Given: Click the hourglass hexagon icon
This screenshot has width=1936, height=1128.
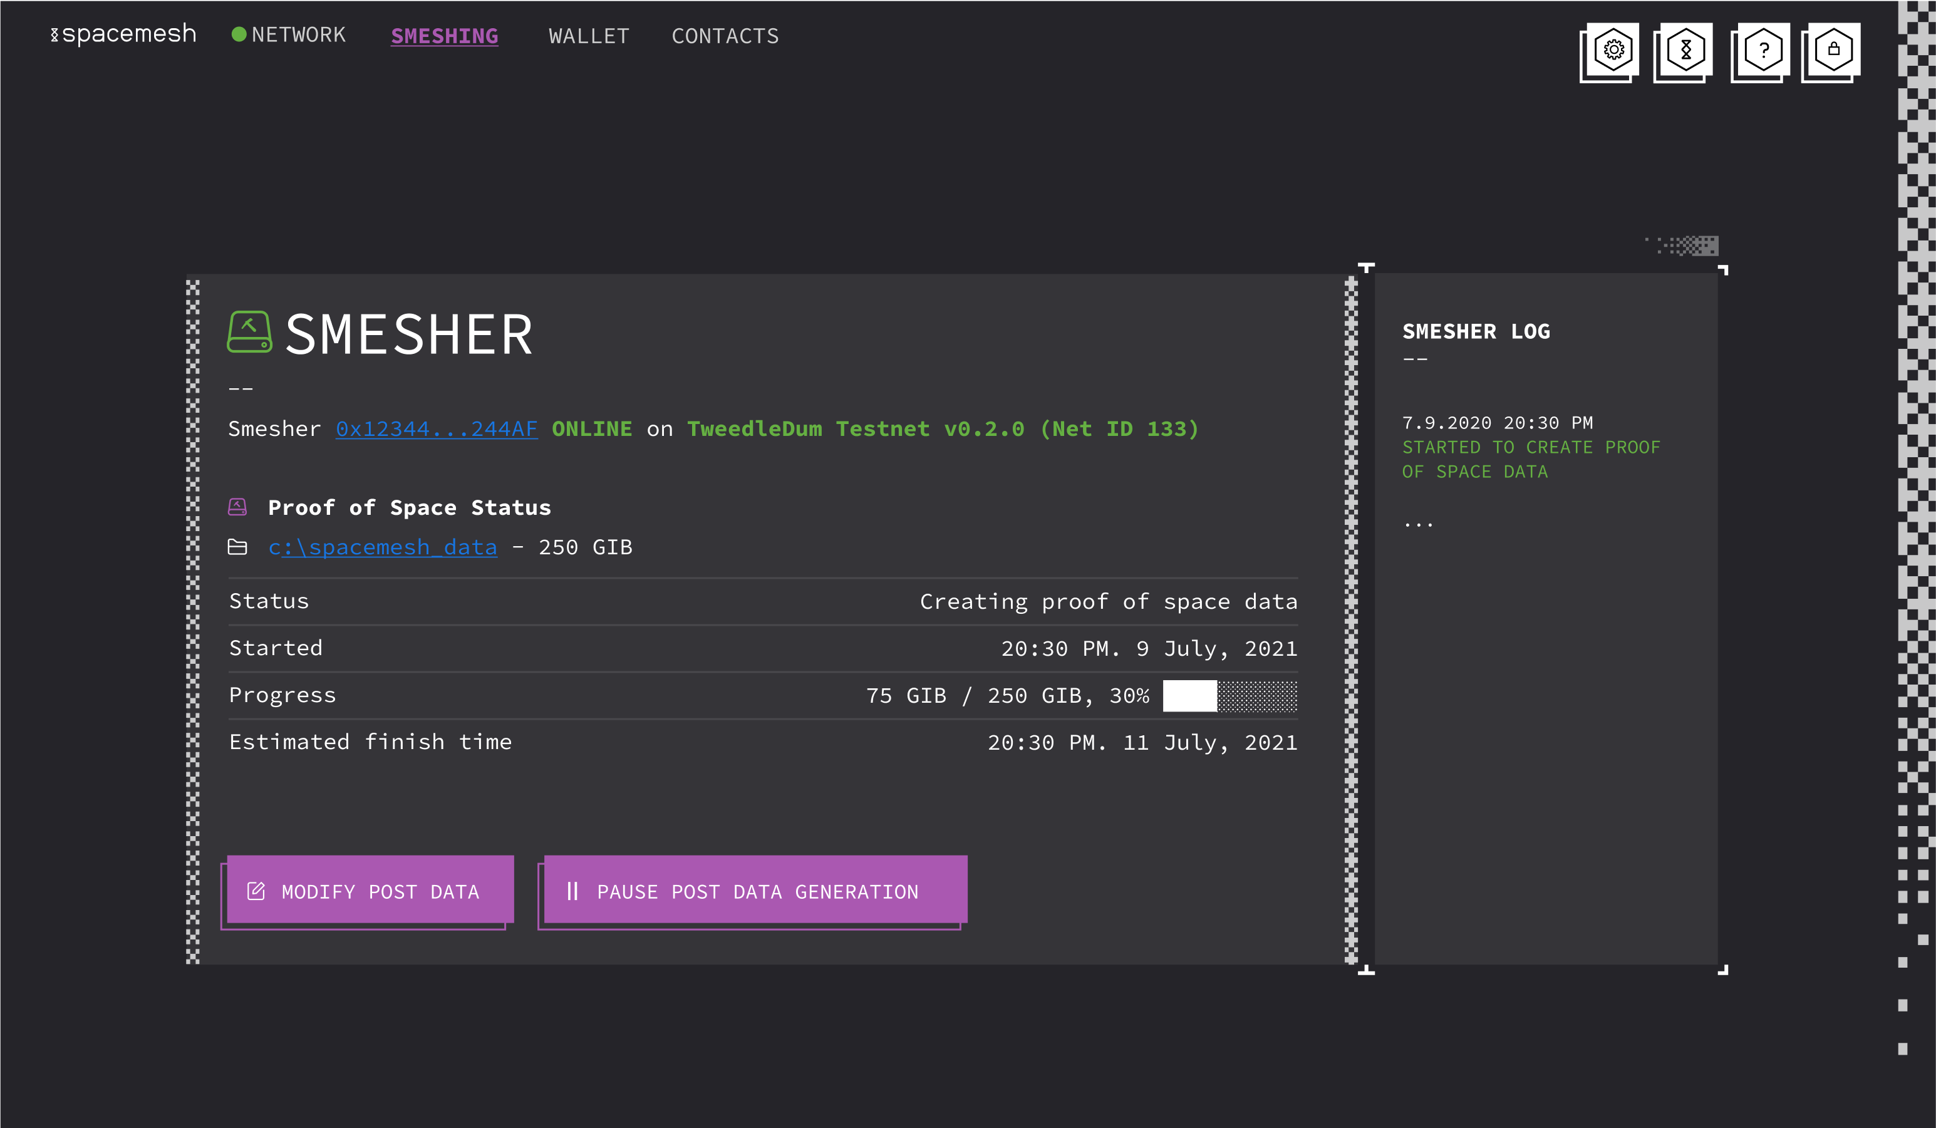Looking at the screenshot, I should [x=1685, y=50].
